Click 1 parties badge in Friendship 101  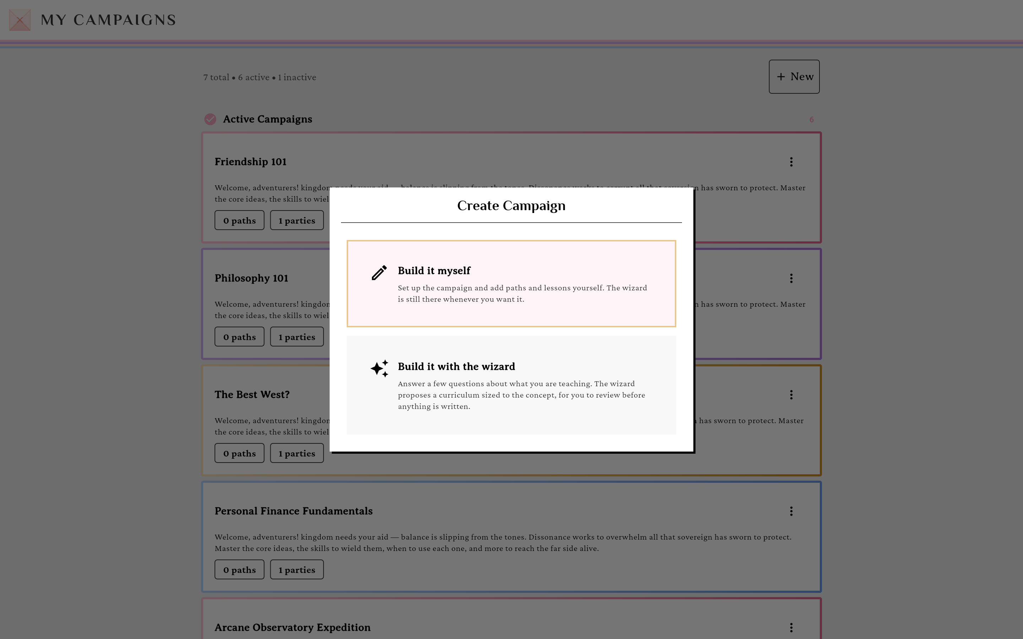pos(297,220)
